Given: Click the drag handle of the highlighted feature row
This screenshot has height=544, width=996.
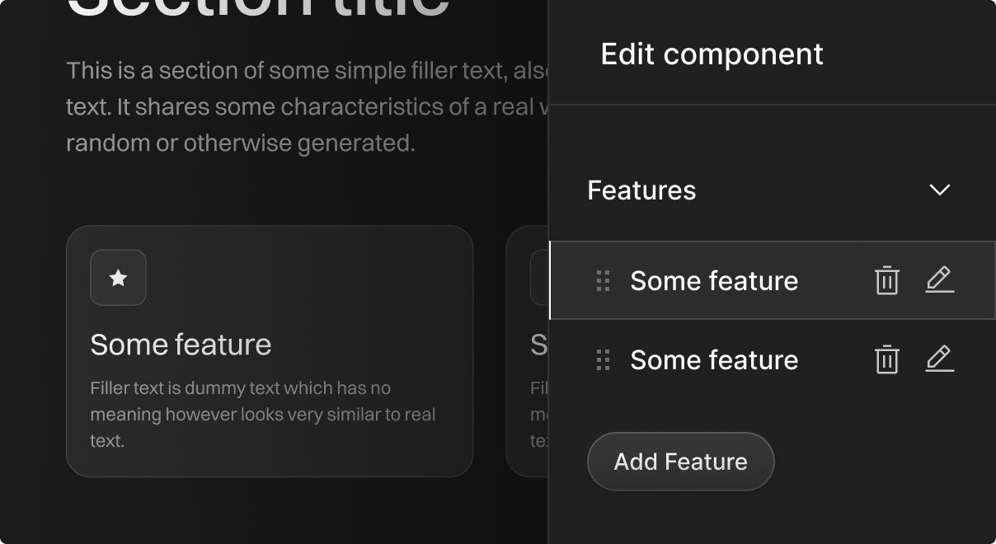Looking at the screenshot, I should [603, 281].
